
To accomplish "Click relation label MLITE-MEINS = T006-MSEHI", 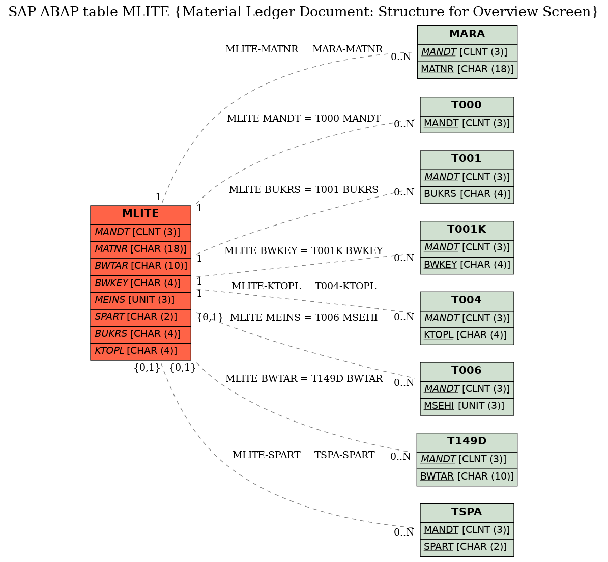I will coord(304,317).
